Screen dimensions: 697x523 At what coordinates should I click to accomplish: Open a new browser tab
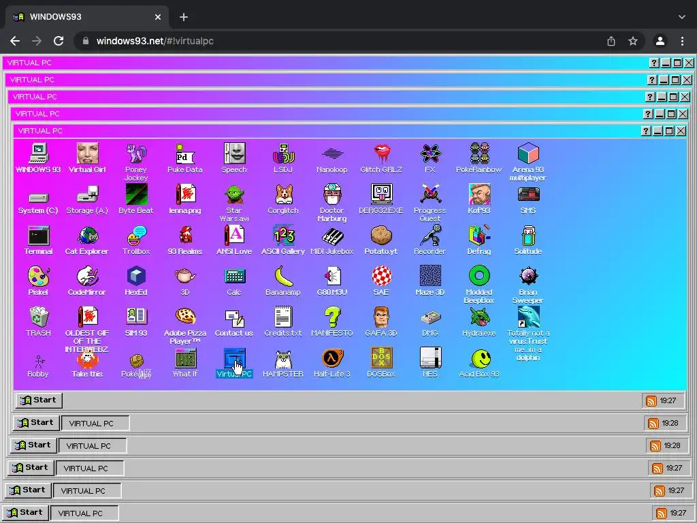pyautogui.click(x=184, y=17)
